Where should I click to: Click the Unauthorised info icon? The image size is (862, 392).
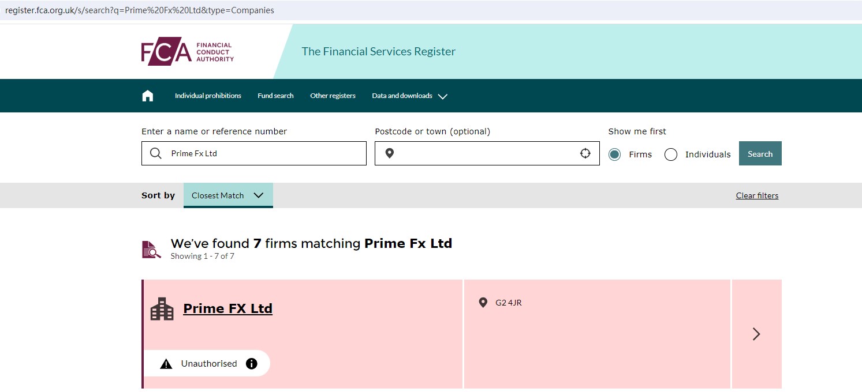[x=252, y=364]
